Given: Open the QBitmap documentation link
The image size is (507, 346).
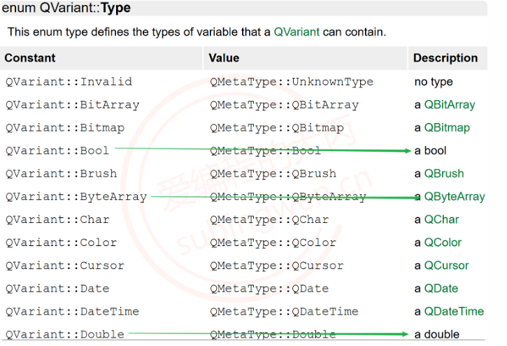Looking at the screenshot, I should (447, 128).
